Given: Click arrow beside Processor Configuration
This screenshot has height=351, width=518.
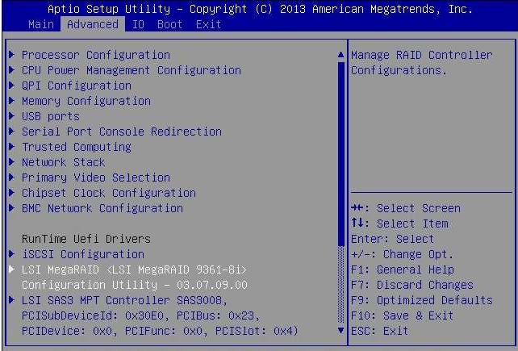Looking at the screenshot, I should point(11,55).
